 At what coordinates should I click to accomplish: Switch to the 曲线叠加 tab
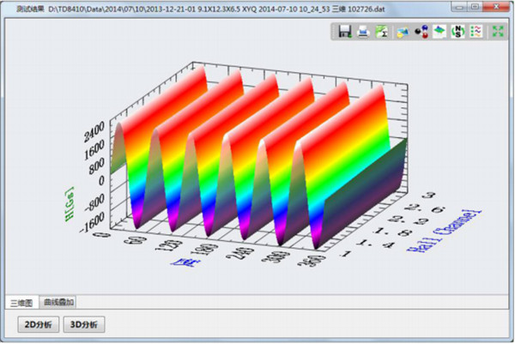[60, 302]
